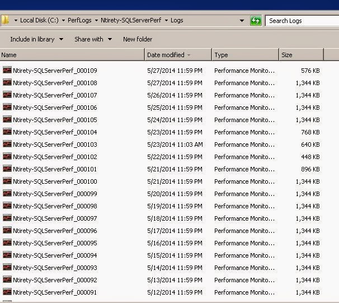Select file icon for Ntirety-SQLServerPerf_000108
Viewport: 339px width, 303px height.
pos(7,82)
